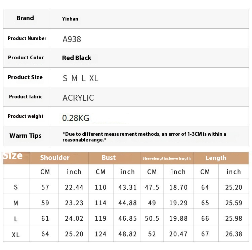Select the Product Size label cell

pyautogui.click(x=27, y=77)
